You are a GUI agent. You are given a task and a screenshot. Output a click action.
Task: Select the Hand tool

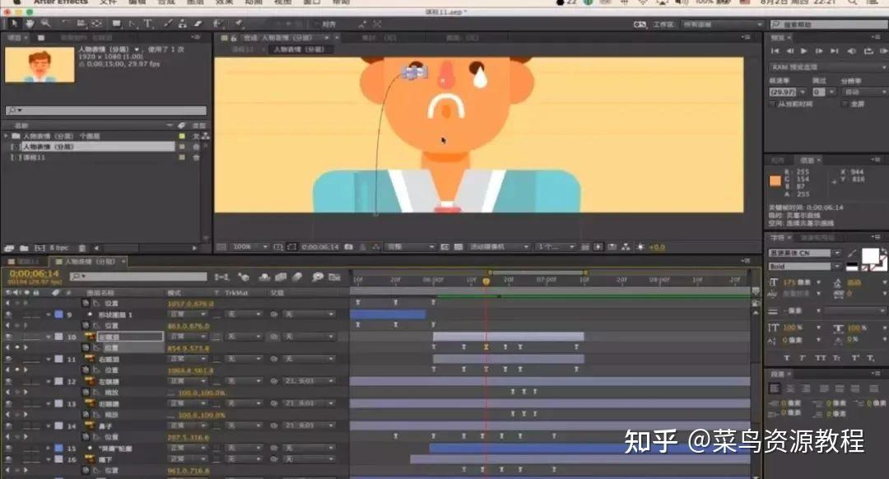coord(30,23)
